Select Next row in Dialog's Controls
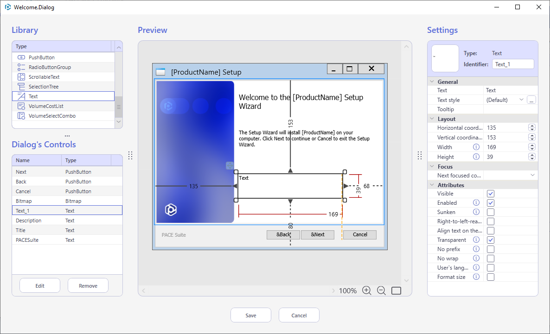The width and height of the screenshot is (550, 334). [67, 172]
